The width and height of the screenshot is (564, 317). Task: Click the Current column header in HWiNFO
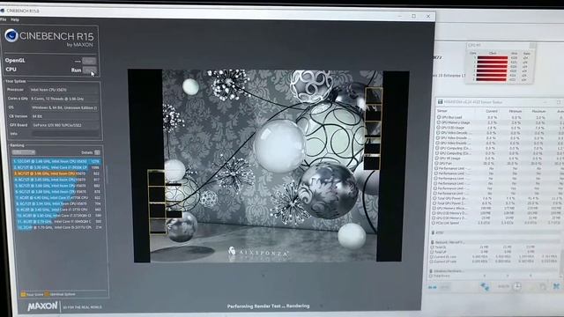point(492,111)
